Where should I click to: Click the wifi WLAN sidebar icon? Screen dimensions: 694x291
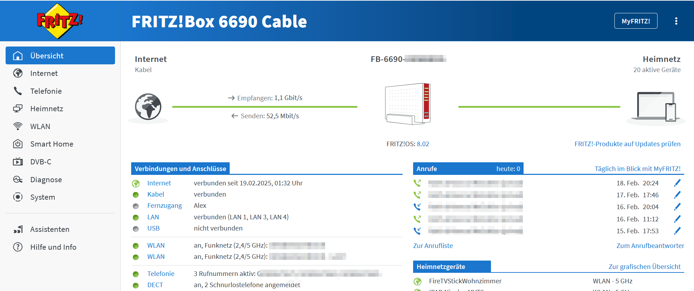pos(18,126)
